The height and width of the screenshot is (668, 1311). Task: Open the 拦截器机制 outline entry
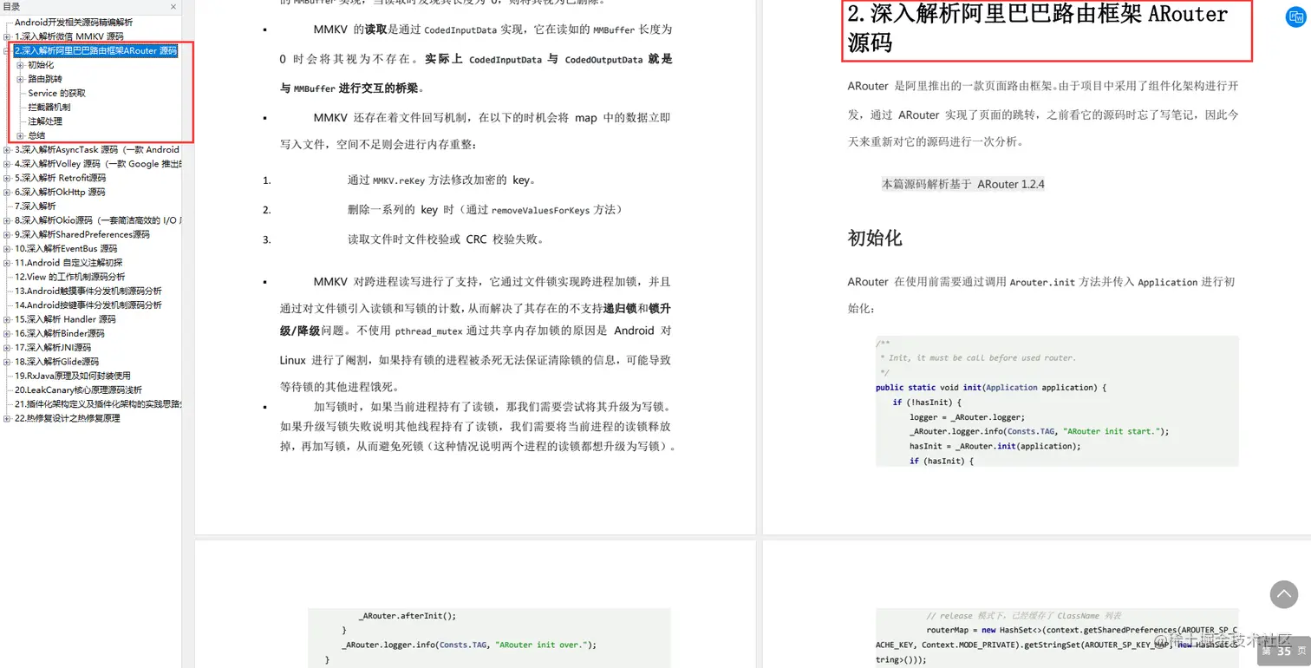(x=49, y=108)
